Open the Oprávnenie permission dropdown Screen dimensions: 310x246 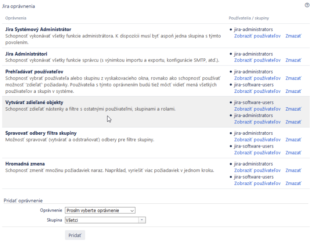tap(100, 210)
